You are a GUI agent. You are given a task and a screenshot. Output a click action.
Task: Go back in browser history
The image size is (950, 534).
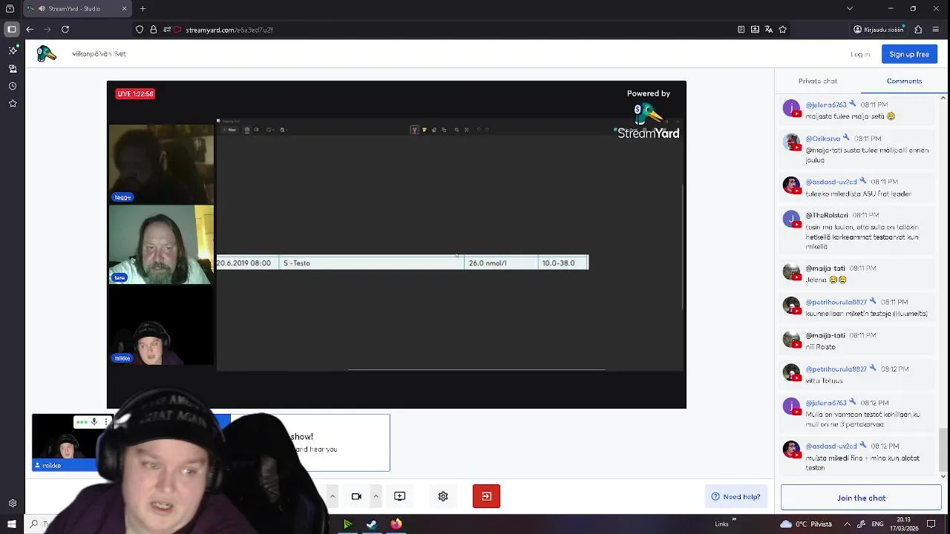(x=30, y=30)
